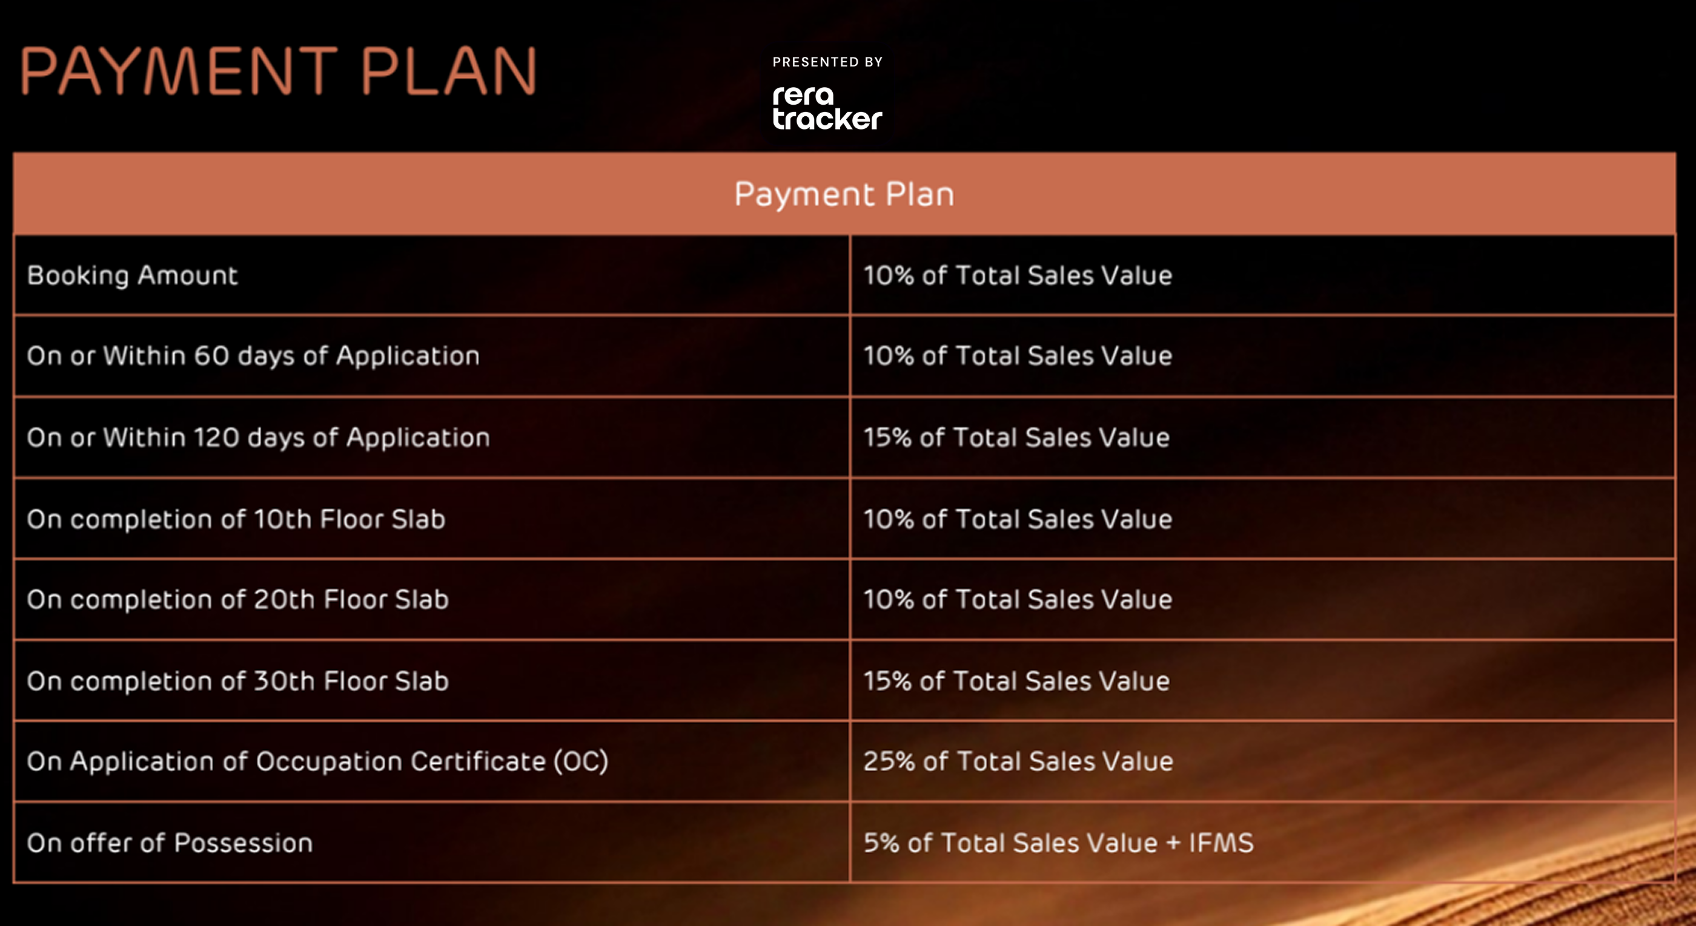Click the PRESENTED BY label

(x=827, y=62)
